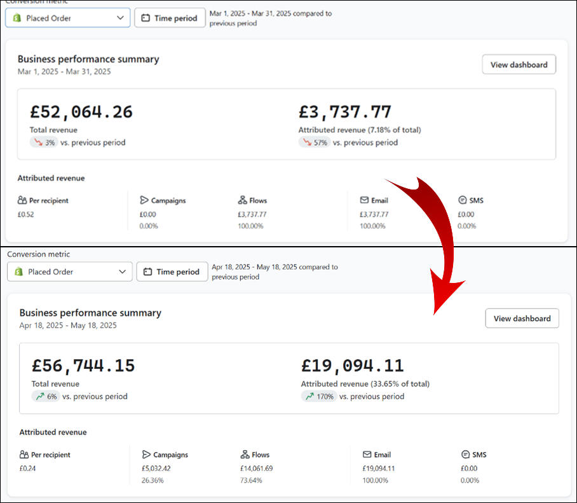
Task: Click the 6% total revenue change badge
Action: [46, 396]
